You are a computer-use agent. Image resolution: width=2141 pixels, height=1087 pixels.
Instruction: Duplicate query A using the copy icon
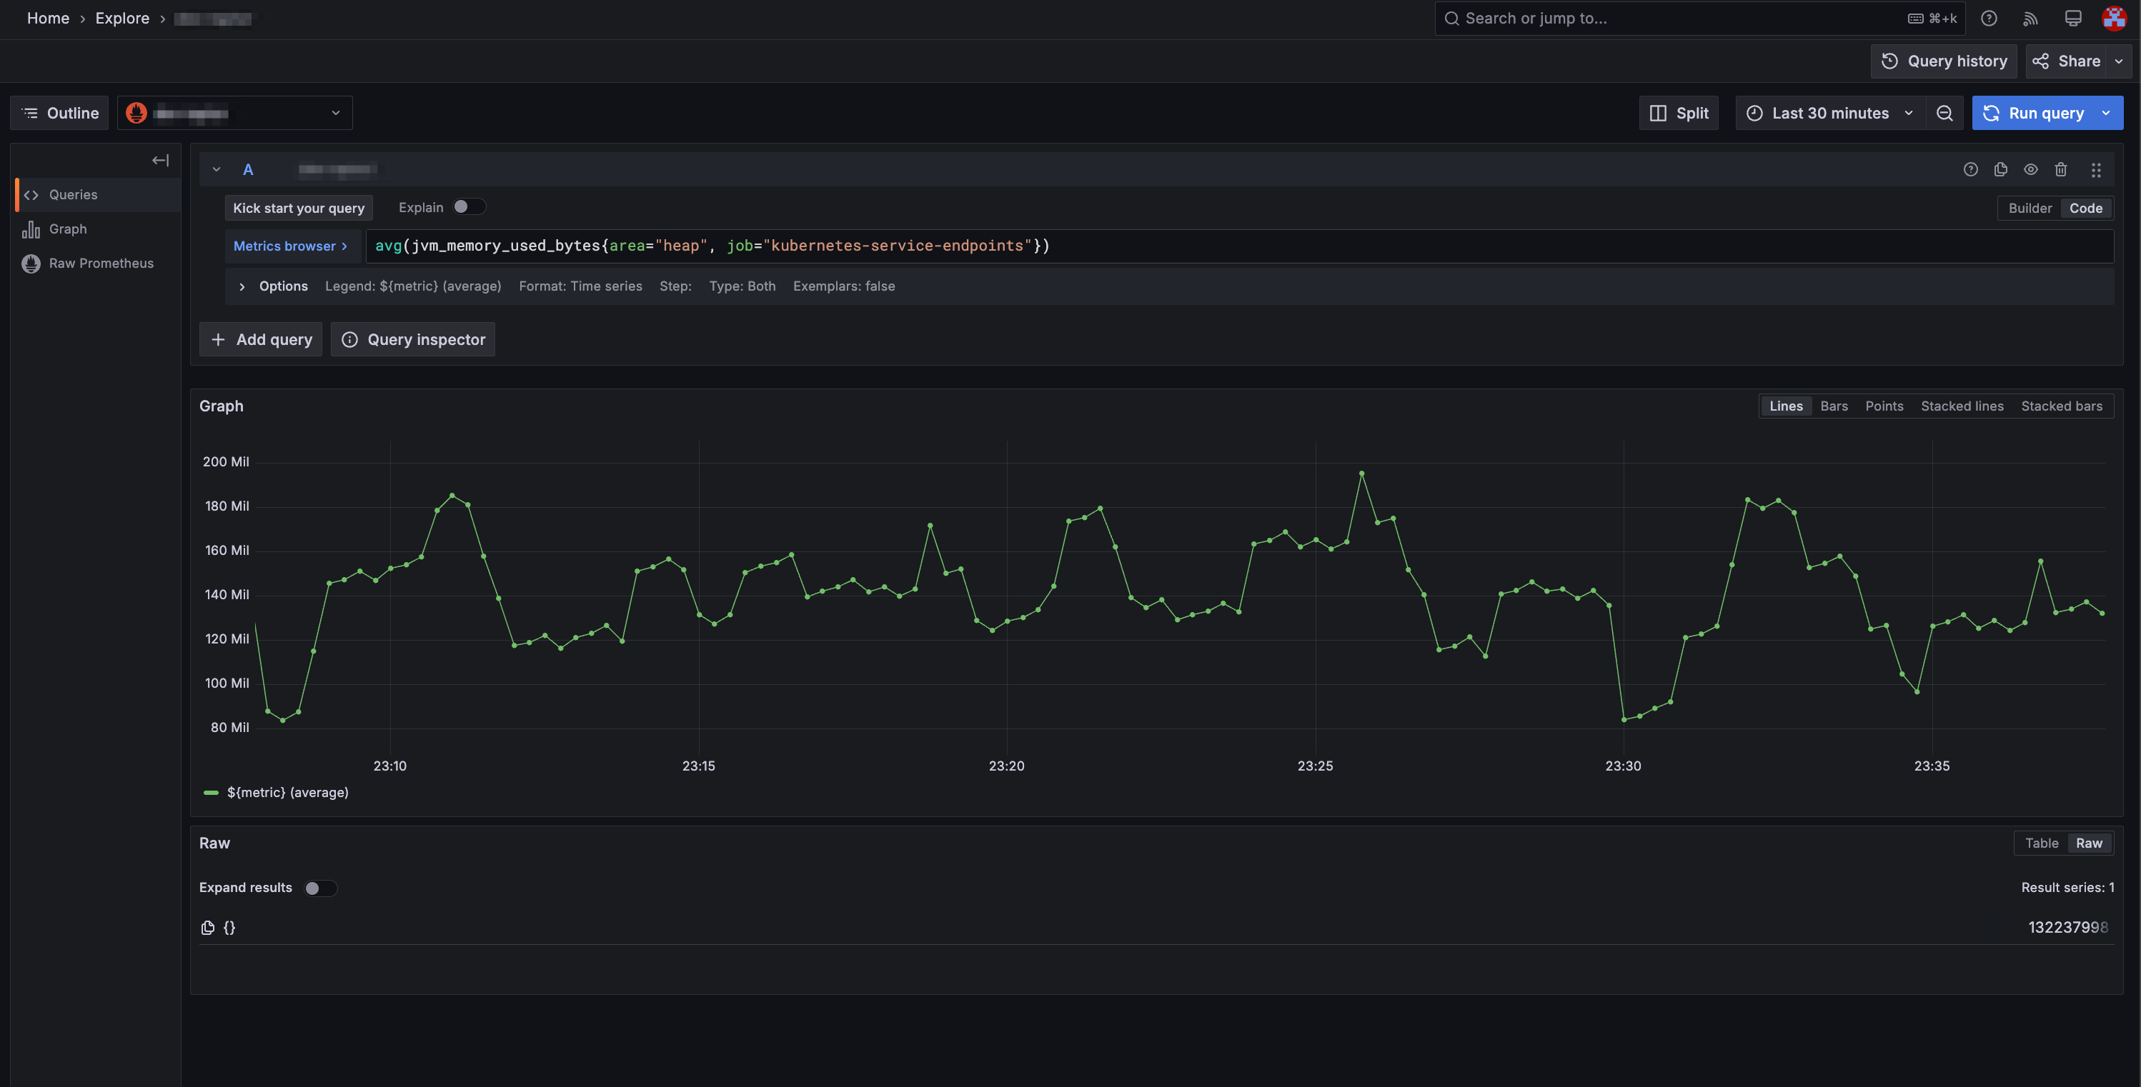(2000, 169)
